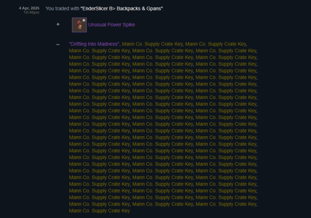Open last key on the second-to-last line
Image resolution: width=311 pixels, height=218 pixels.
tap(226, 204)
